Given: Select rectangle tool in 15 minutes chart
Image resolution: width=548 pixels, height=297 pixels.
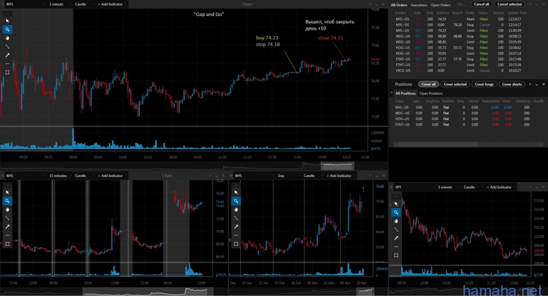Looking at the screenshot, I should pos(7,244).
